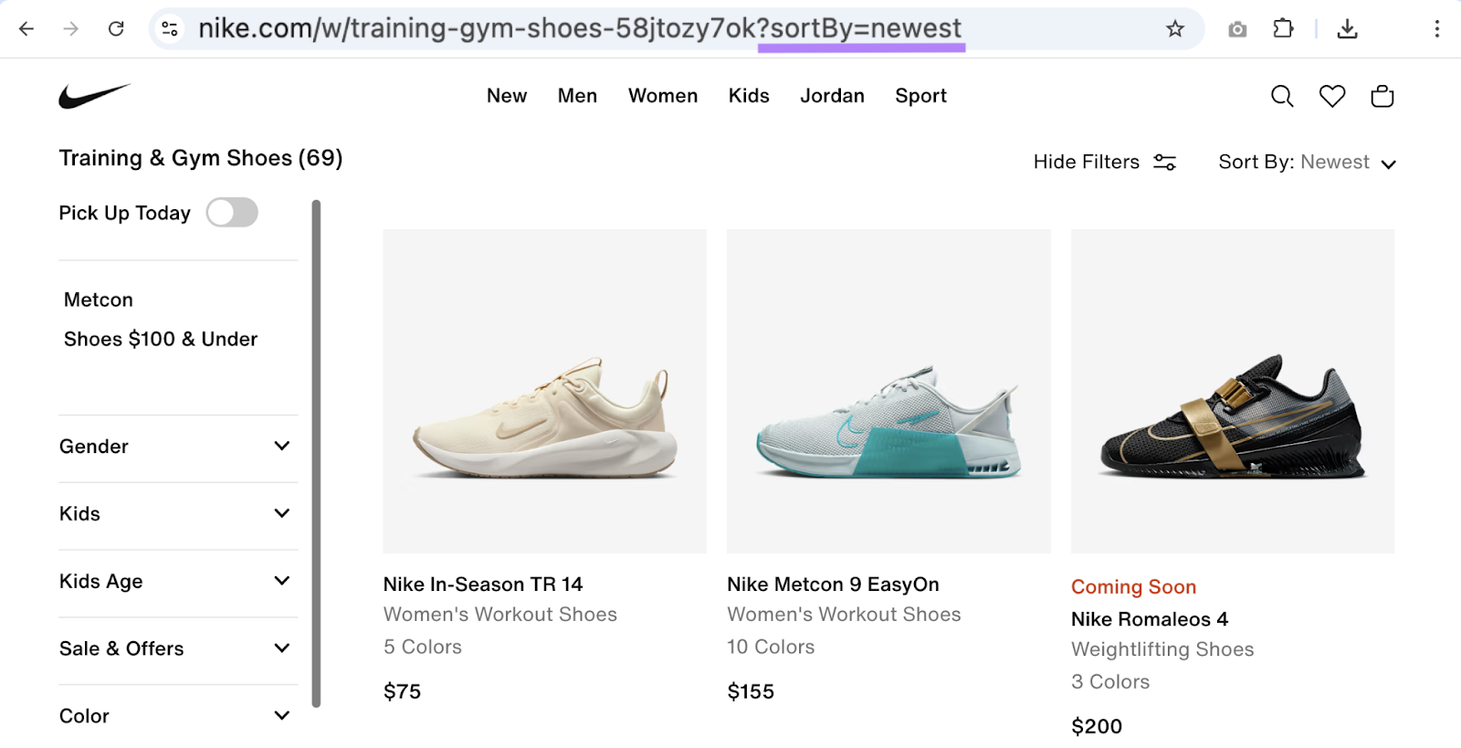Click the Metcon filter to deselect it

(x=98, y=299)
